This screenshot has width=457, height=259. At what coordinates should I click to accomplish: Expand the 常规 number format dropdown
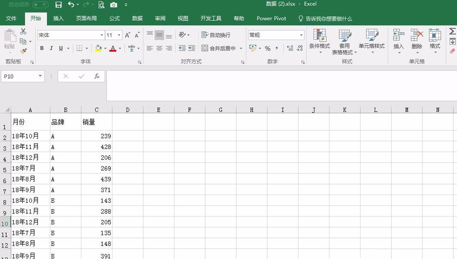301,35
